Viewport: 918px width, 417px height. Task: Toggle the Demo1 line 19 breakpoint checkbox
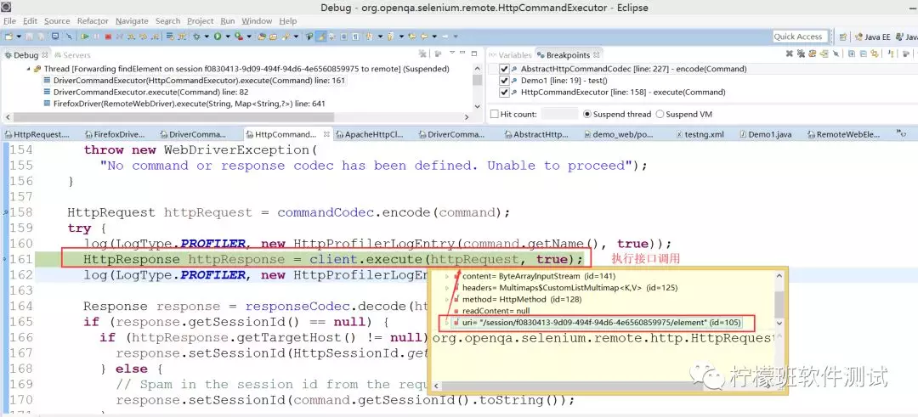tap(505, 81)
